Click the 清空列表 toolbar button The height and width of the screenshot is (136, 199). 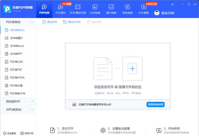pyautogui.click(x=94, y=22)
